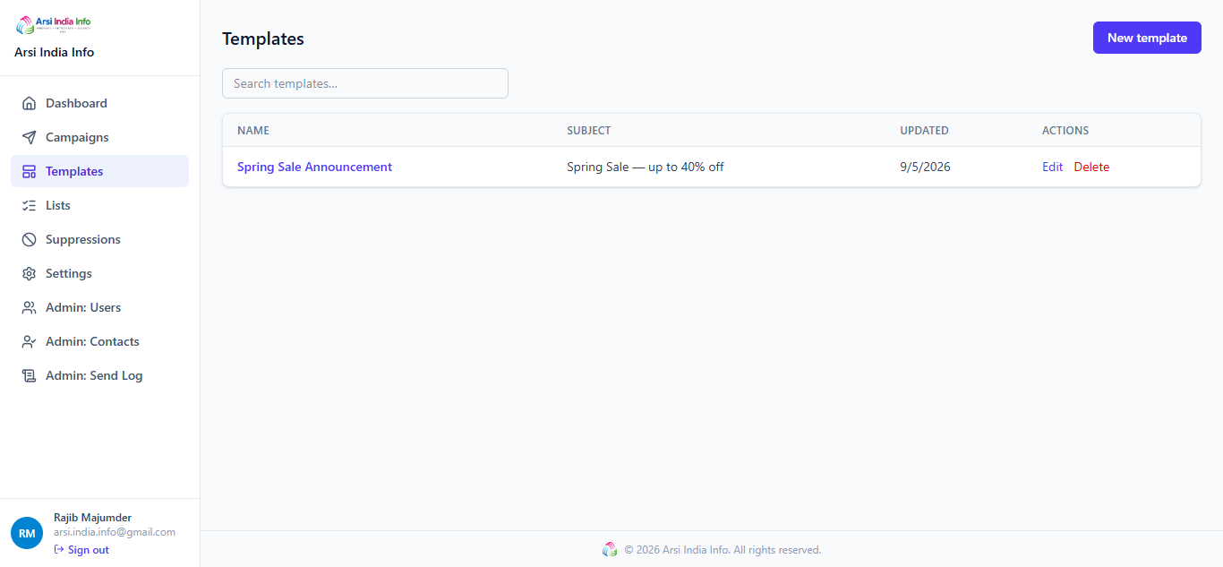Click the UPDATED column header
Image resolution: width=1223 pixels, height=567 pixels.
[x=924, y=131]
